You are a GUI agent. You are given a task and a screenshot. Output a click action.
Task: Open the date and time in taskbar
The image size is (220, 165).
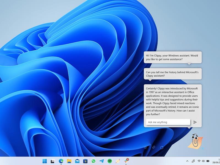(x=216, y=161)
